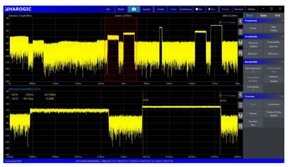Click the Ref.Level + button
The width and height of the screenshot is (288, 167).
[x=274, y=54]
